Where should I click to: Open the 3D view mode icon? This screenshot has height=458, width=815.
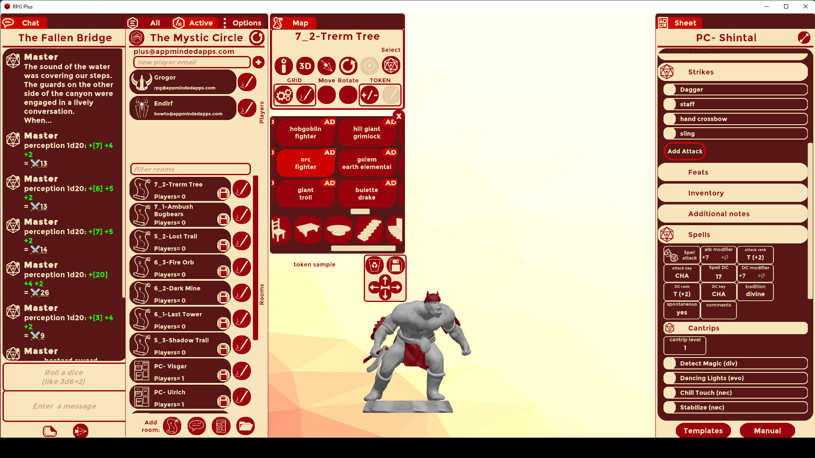(x=305, y=66)
